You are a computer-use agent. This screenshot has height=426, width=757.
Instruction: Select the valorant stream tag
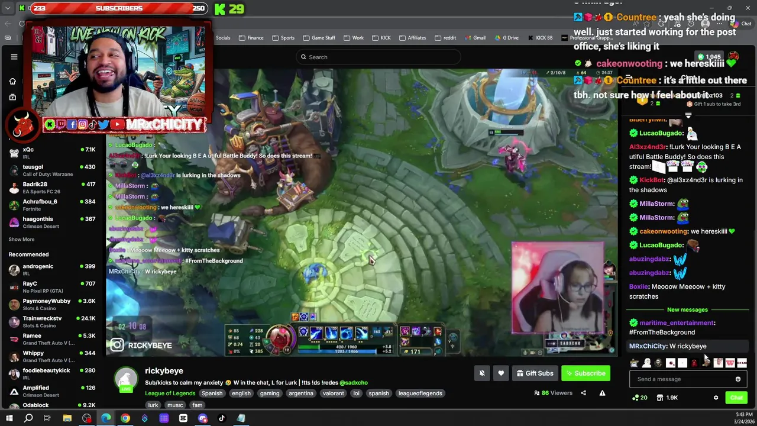coord(333,393)
